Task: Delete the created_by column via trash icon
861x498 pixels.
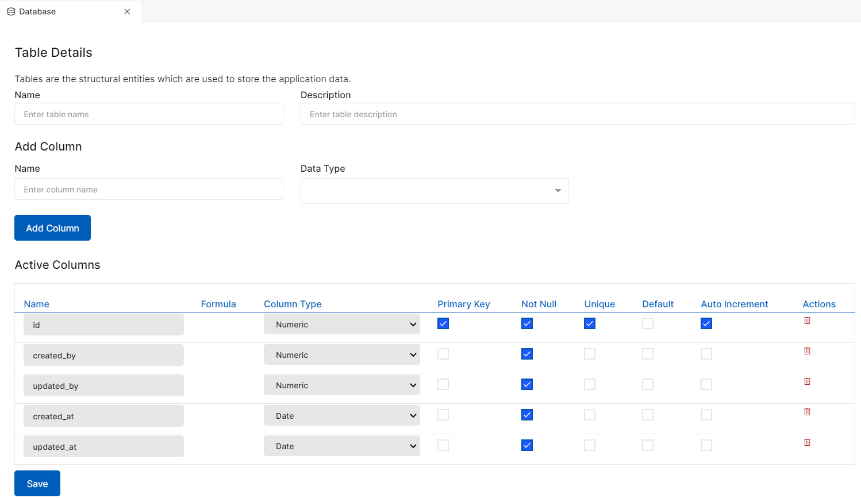Action: click(x=807, y=351)
